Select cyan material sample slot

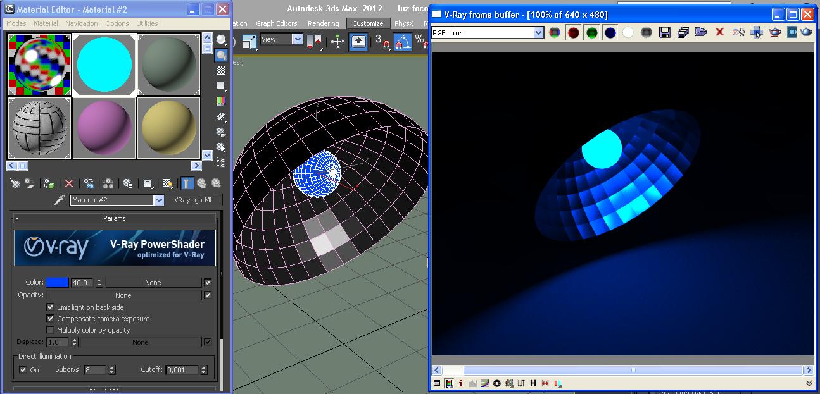click(104, 65)
